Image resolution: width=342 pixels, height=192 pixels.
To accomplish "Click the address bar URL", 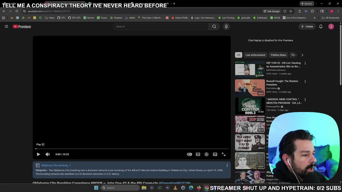I will click(49, 11).
